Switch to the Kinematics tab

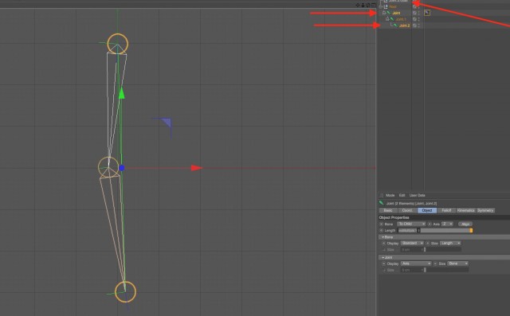pos(465,210)
